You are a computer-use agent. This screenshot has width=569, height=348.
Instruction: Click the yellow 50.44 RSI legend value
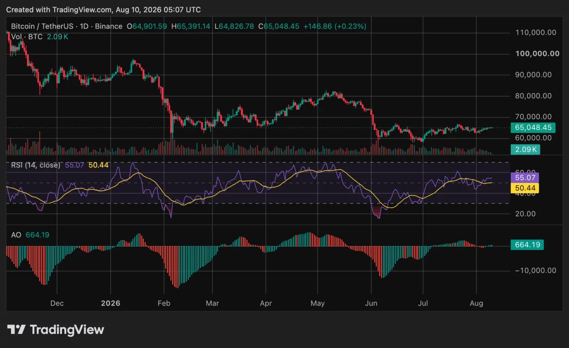tap(99, 165)
